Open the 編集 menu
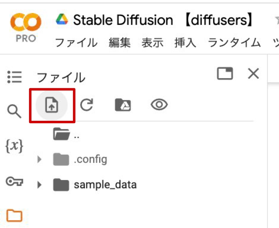Image resolution: width=279 pixels, height=228 pixels. [x=119, y=43]
